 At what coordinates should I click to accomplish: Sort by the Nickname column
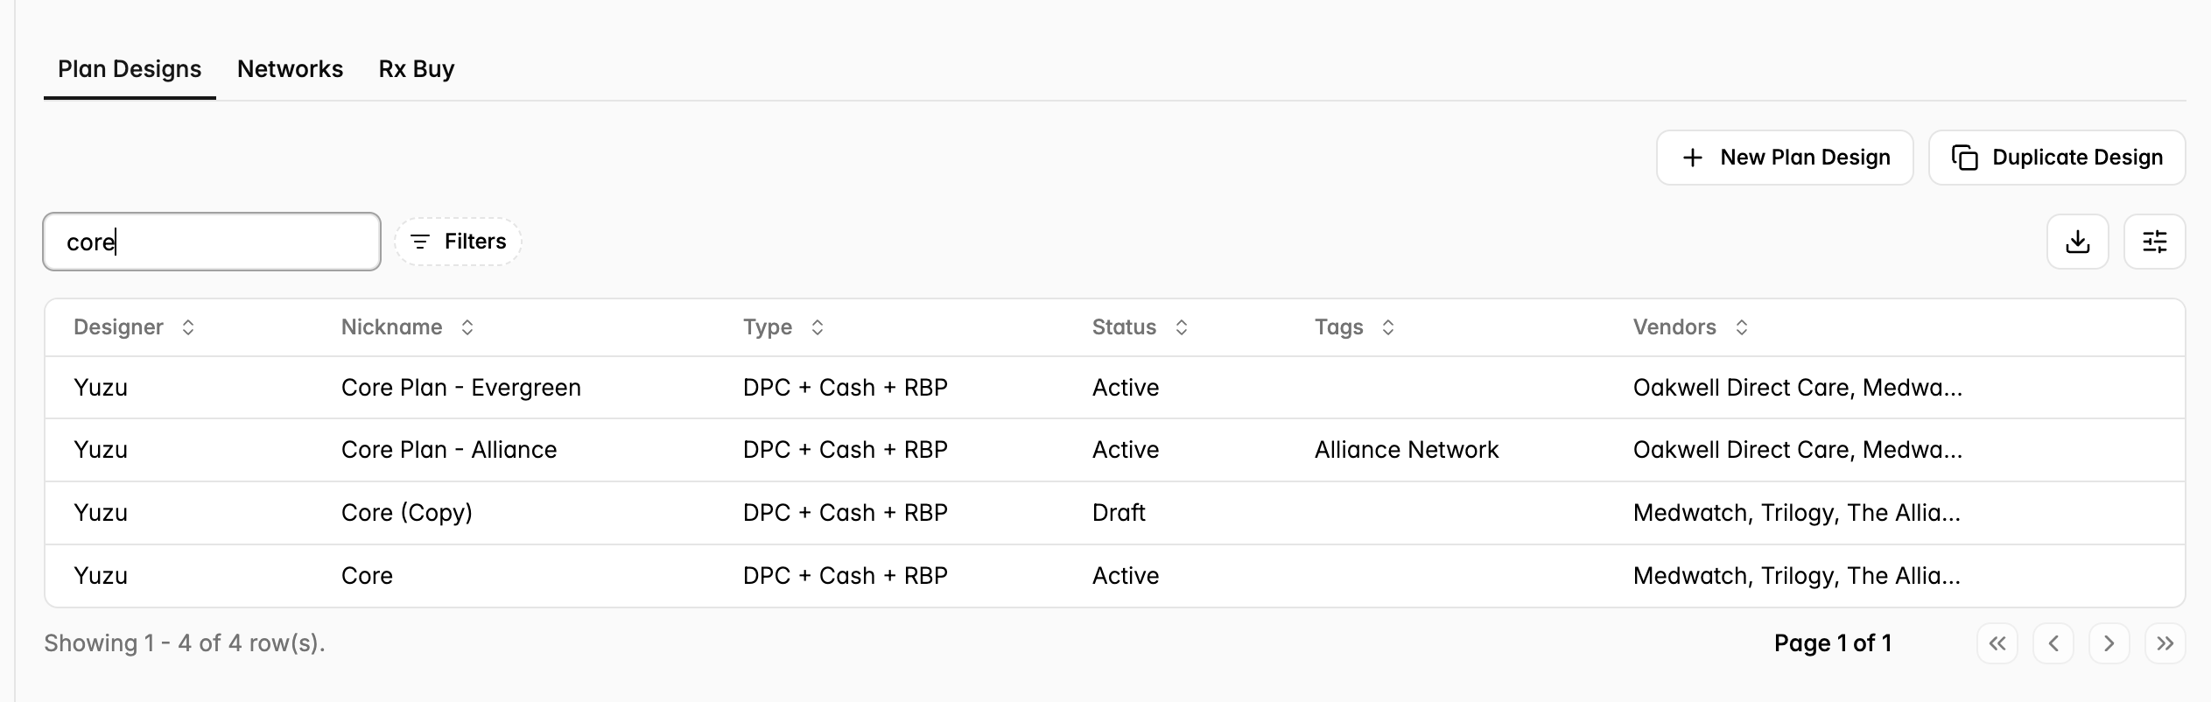407,327
